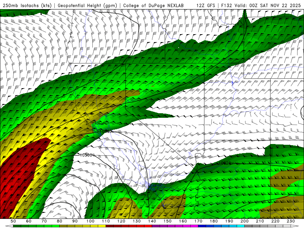Click the 'F132' forecast hour text
304x228 pixels.
(x=226, y=5)
